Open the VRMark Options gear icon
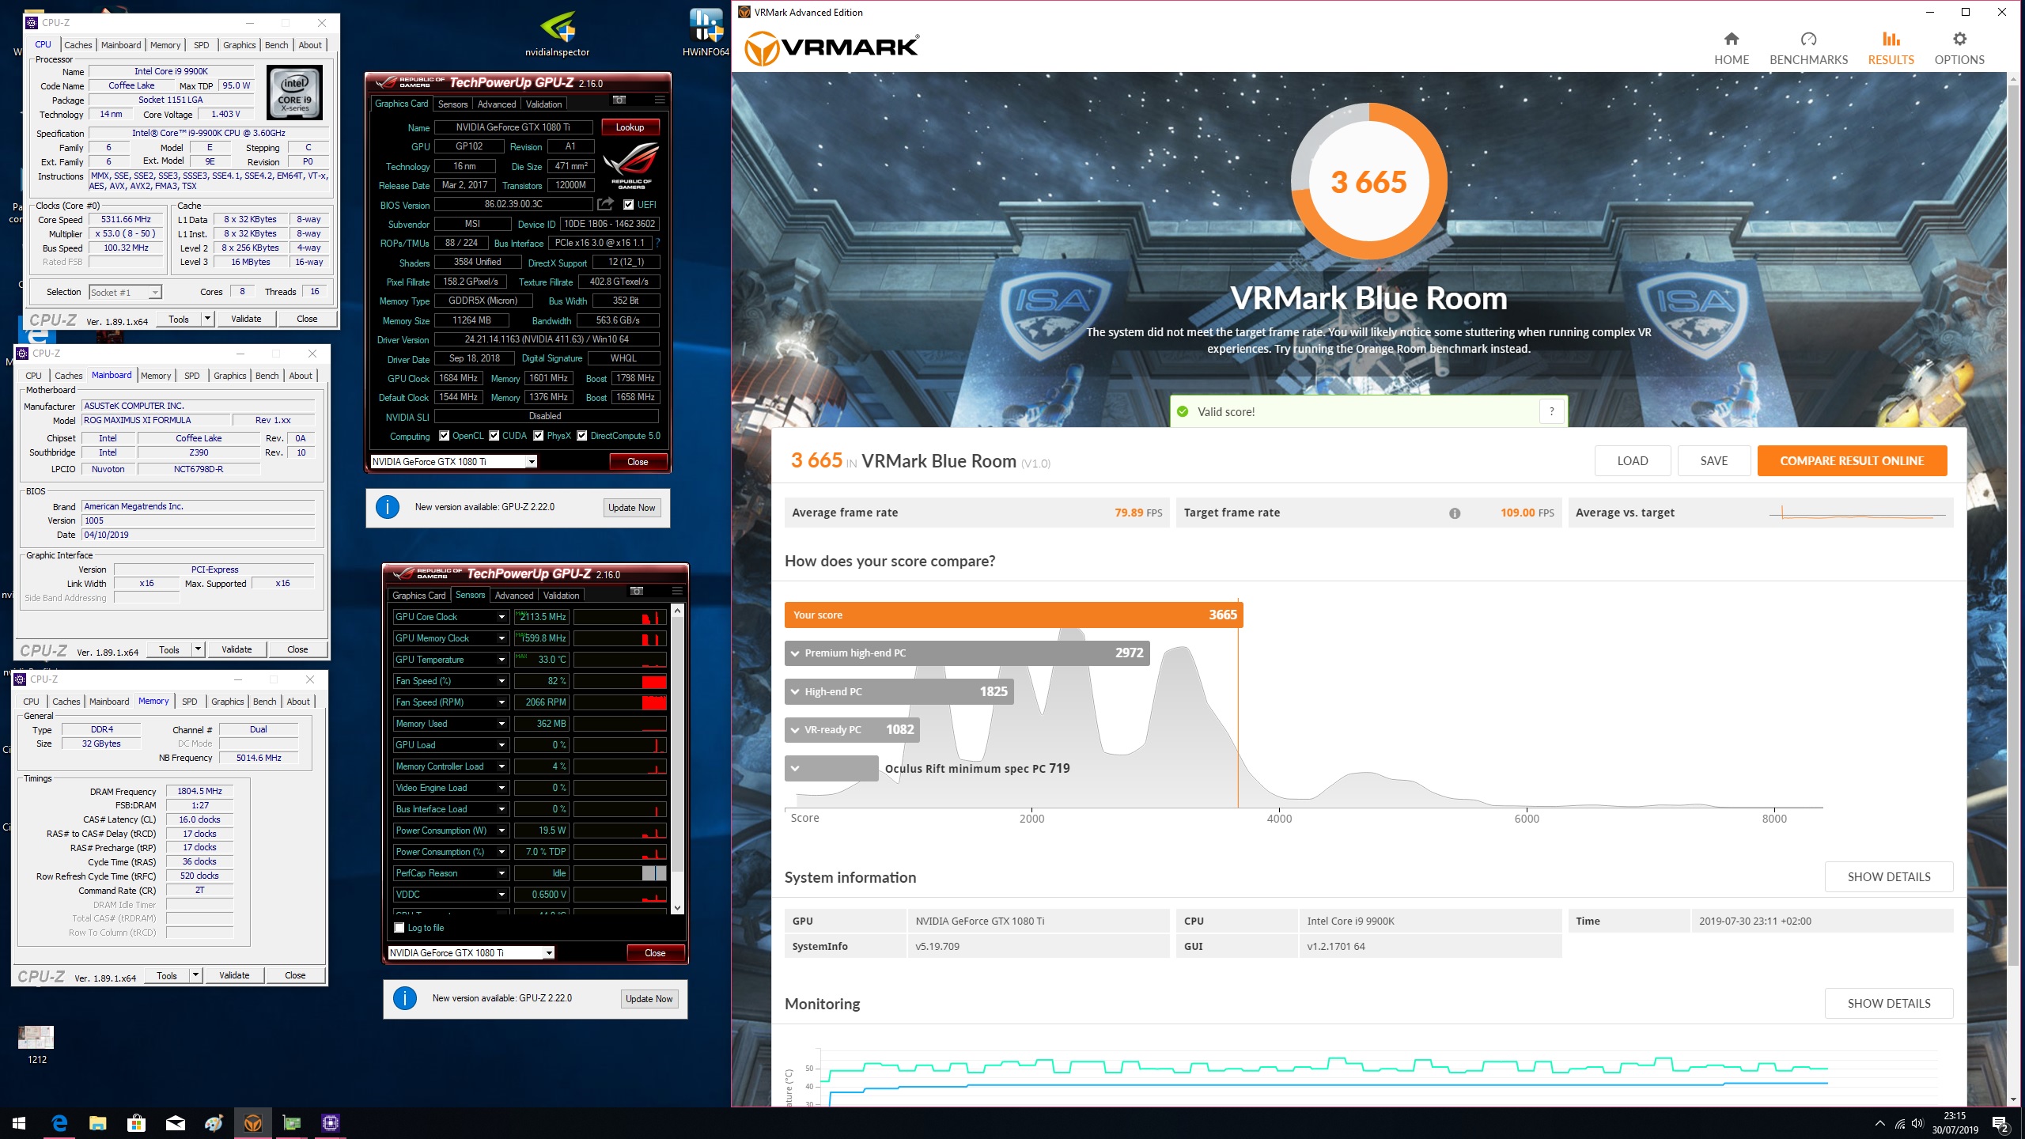Viewport: 2025px width, 1139px height. pos(1959,40)
